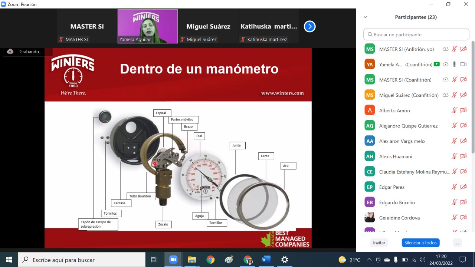
Task: Click the Buscar un participante search field
Action: 416,34
